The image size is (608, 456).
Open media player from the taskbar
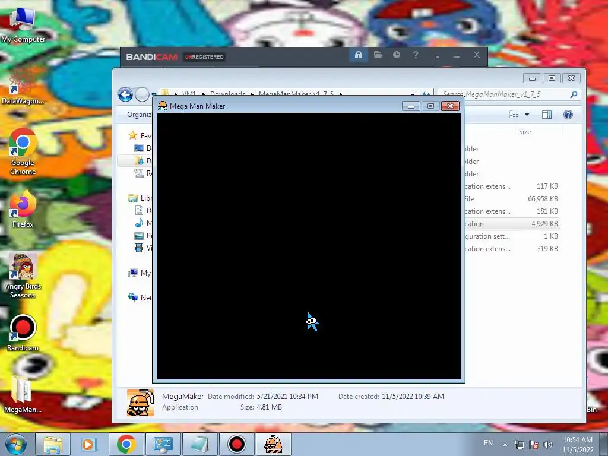[x=89, y=444]
